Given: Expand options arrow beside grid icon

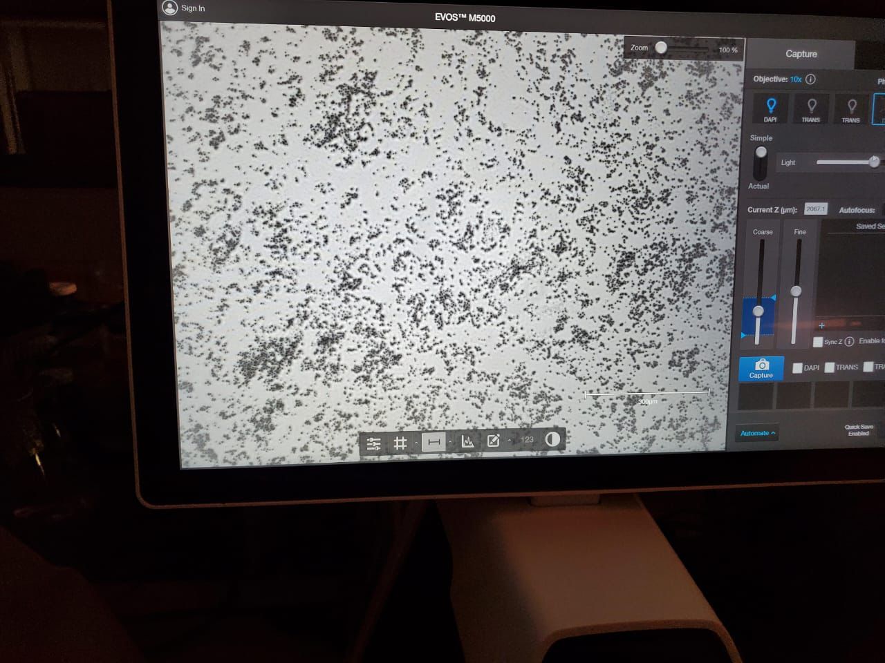Looking at the screenshot, I should point(416,443).
